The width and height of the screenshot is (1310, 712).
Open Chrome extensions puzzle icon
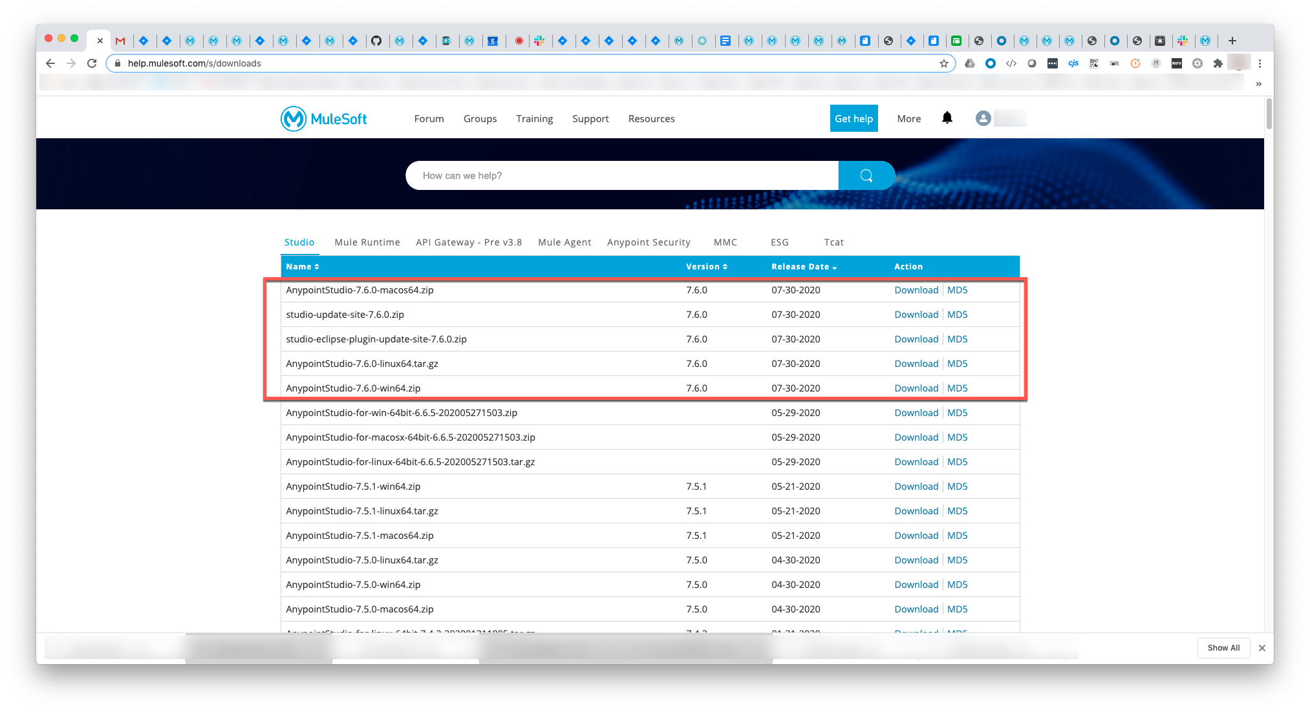1218,63
